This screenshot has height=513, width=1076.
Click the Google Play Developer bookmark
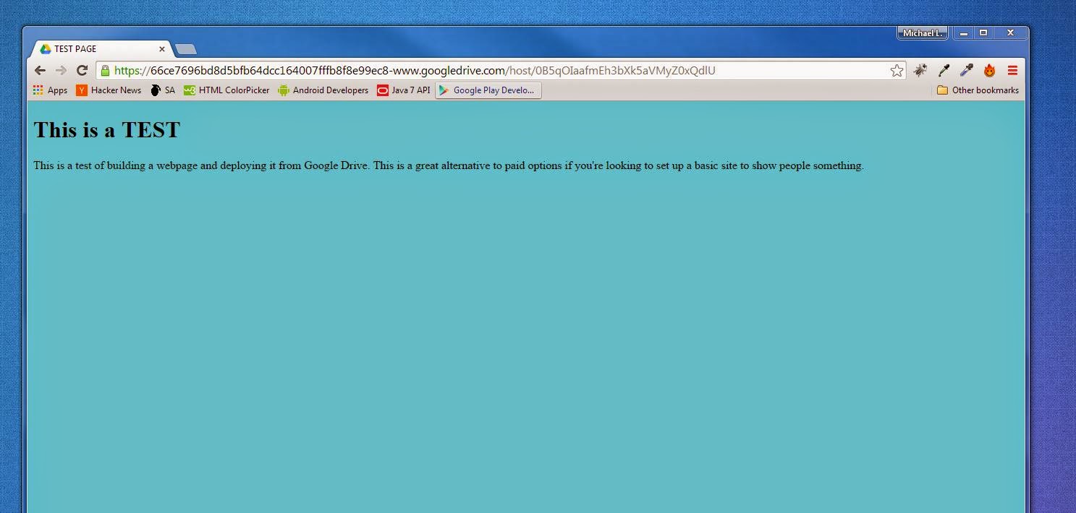pyautogui.click(x=488, y=90)
